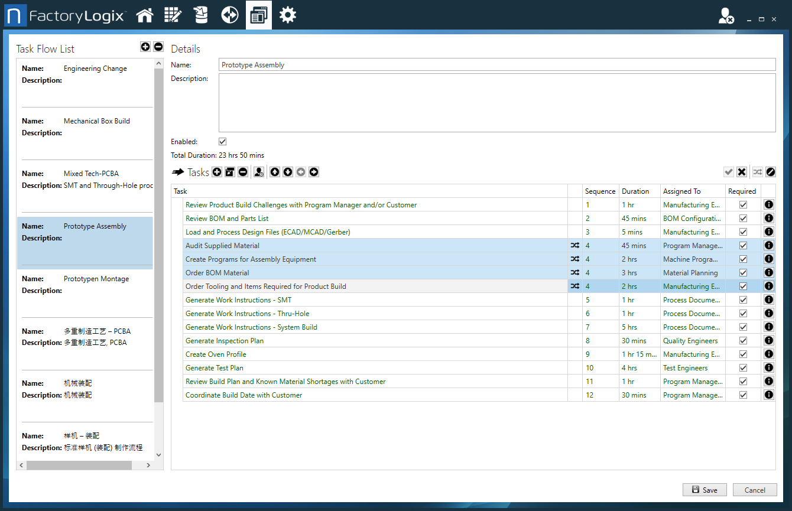Move the selected task down with the down-arrow icon
Screen dimensions: 792x511
(288, 172)
